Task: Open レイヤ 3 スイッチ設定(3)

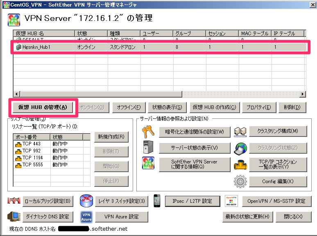Action: pyautogui.click(x=122, y=201)
